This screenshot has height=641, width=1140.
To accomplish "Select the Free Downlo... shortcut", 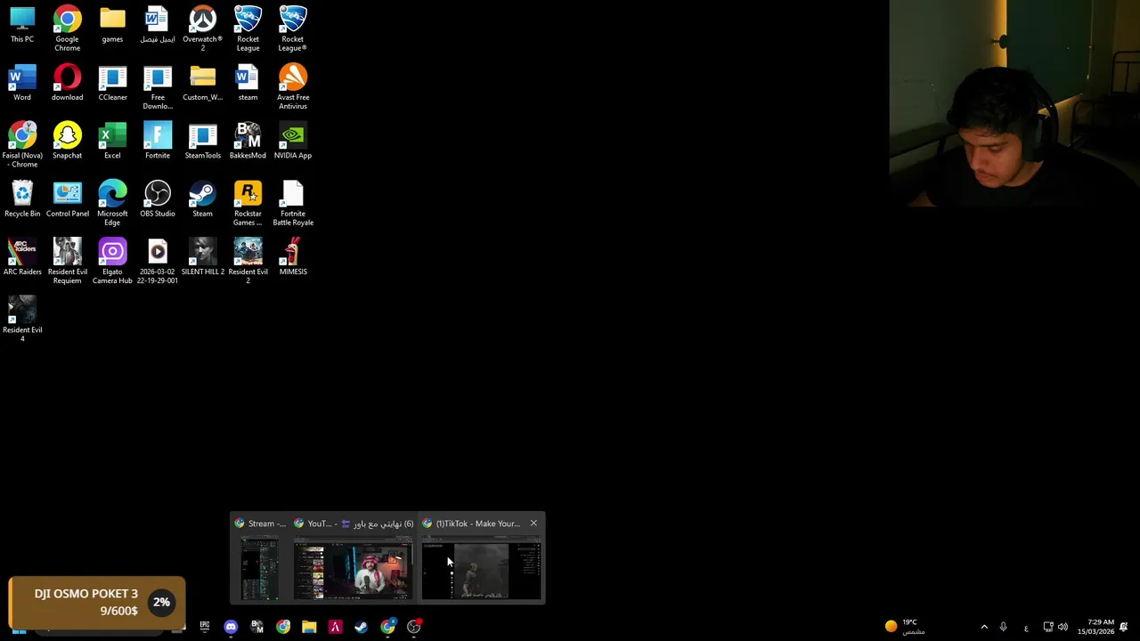I will pos(158,87).
